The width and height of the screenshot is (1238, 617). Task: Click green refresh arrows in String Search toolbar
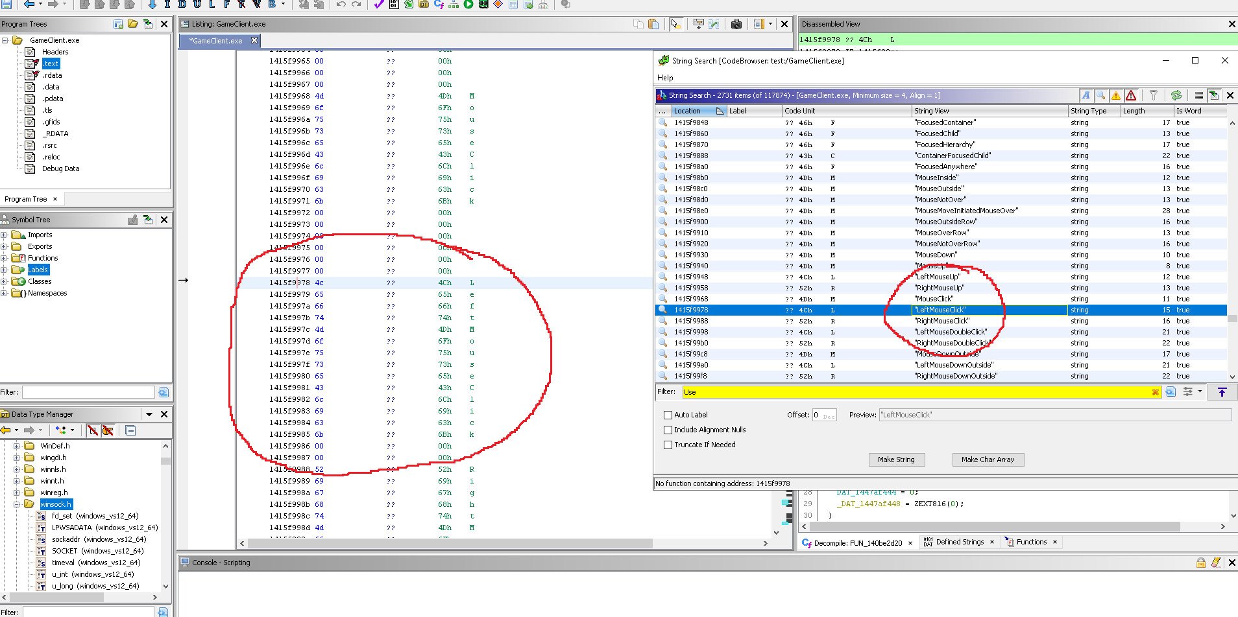[1176, 95]
